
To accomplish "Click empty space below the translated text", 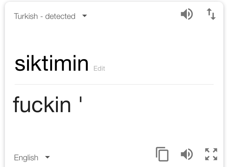I will click(87, 130).
